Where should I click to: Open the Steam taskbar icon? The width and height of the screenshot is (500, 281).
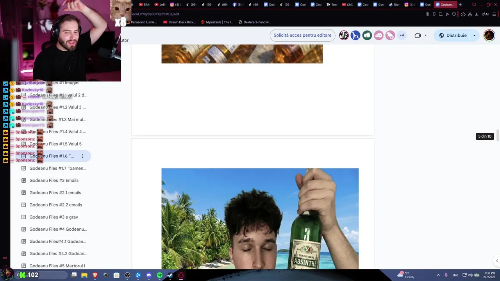click(170, 275)
